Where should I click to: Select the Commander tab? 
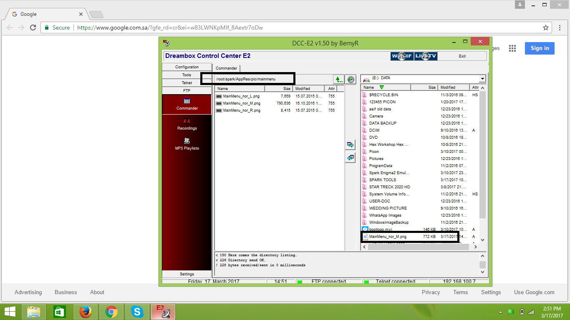tap(226, 68)
